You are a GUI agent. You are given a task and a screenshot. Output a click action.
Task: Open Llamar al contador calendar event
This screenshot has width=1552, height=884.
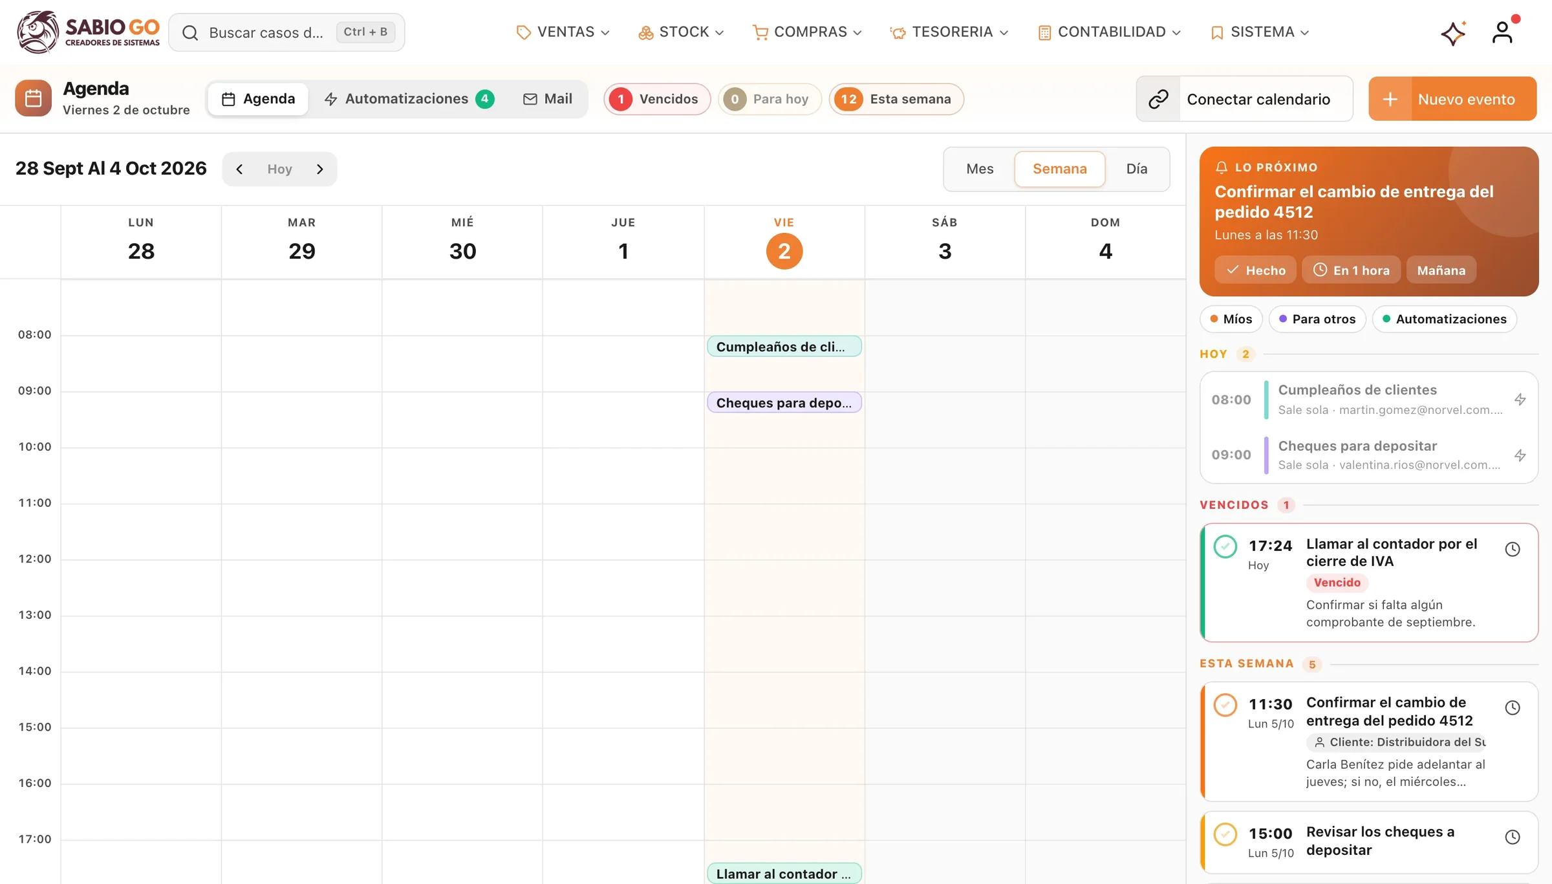pyautogui.click(x=784, y=874)
